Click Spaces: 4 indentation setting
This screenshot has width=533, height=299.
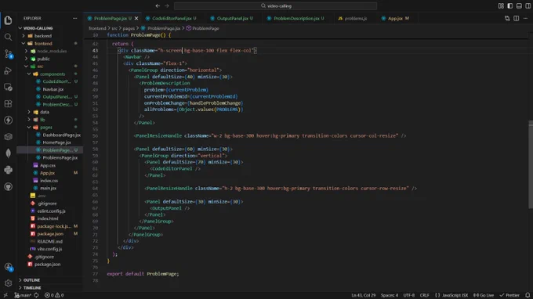point(390,295)
